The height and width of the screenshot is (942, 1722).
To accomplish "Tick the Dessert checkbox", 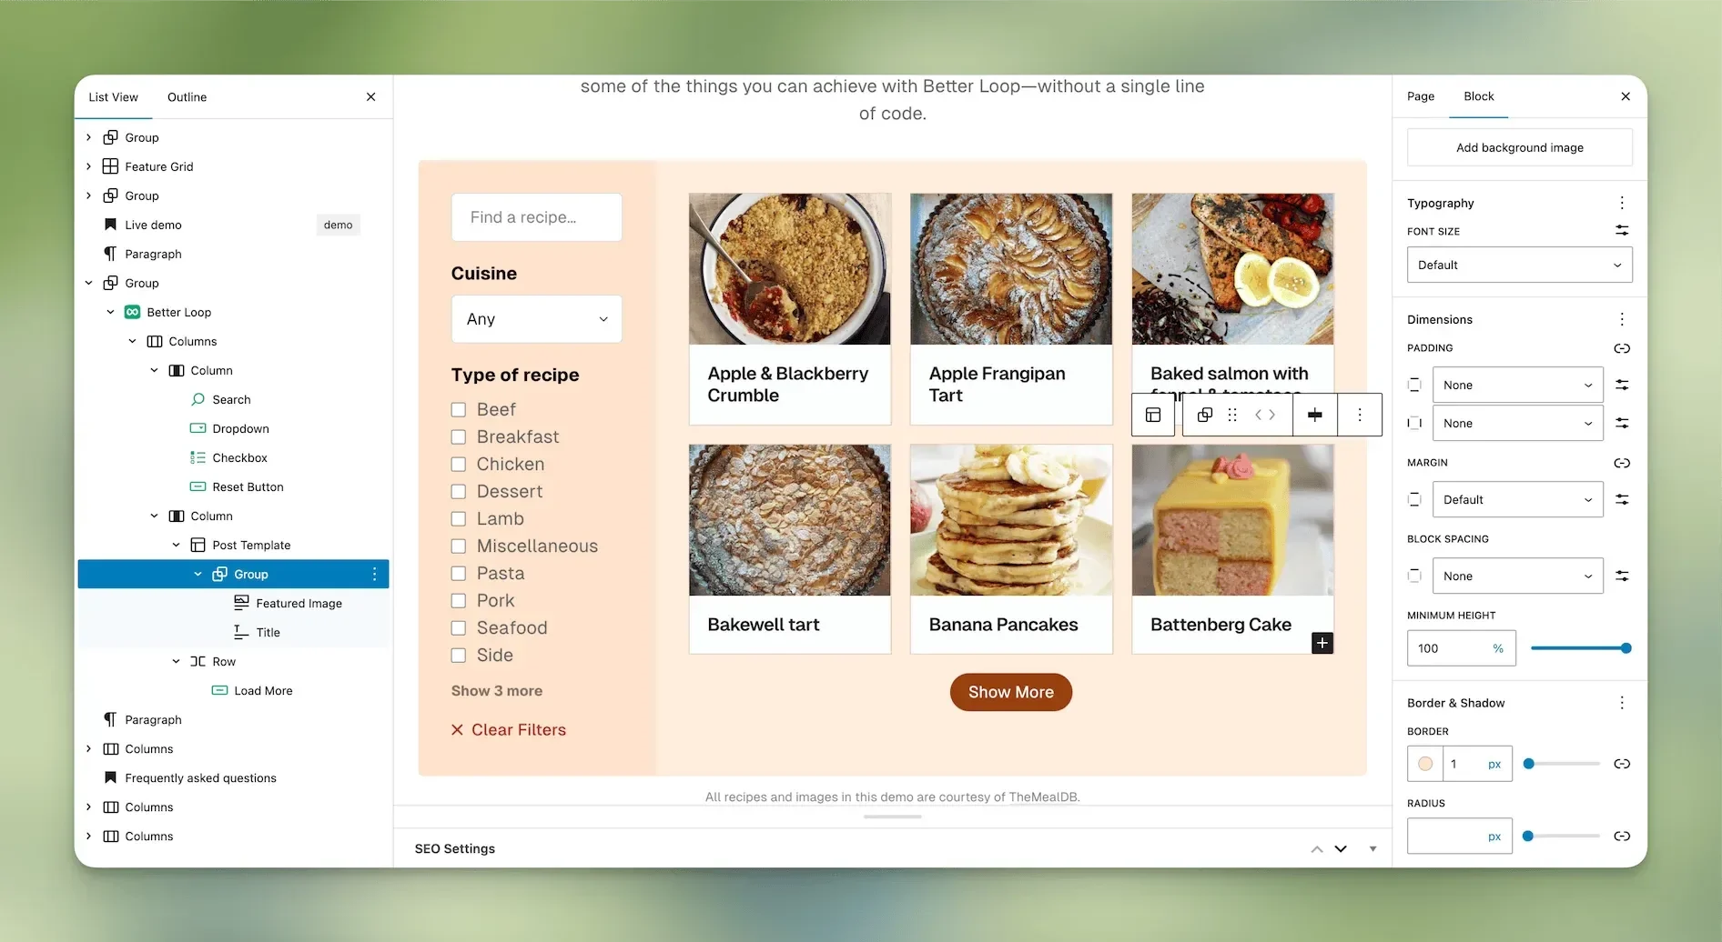I will pos(459,492).
